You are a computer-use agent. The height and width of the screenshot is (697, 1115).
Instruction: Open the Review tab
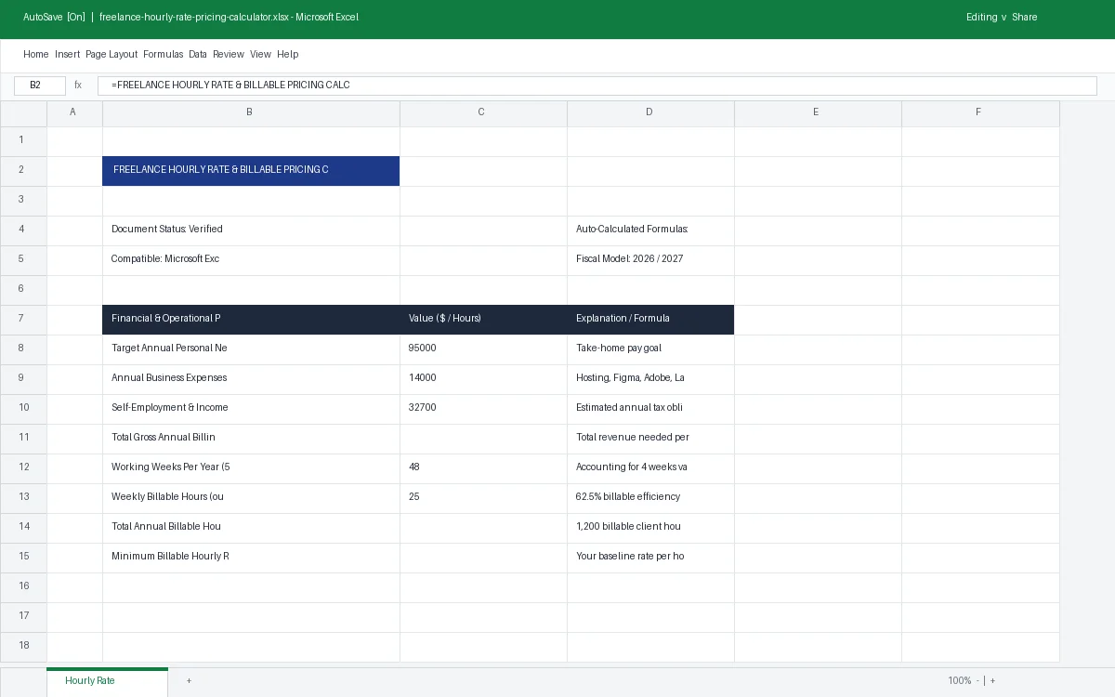click(229, 54)
